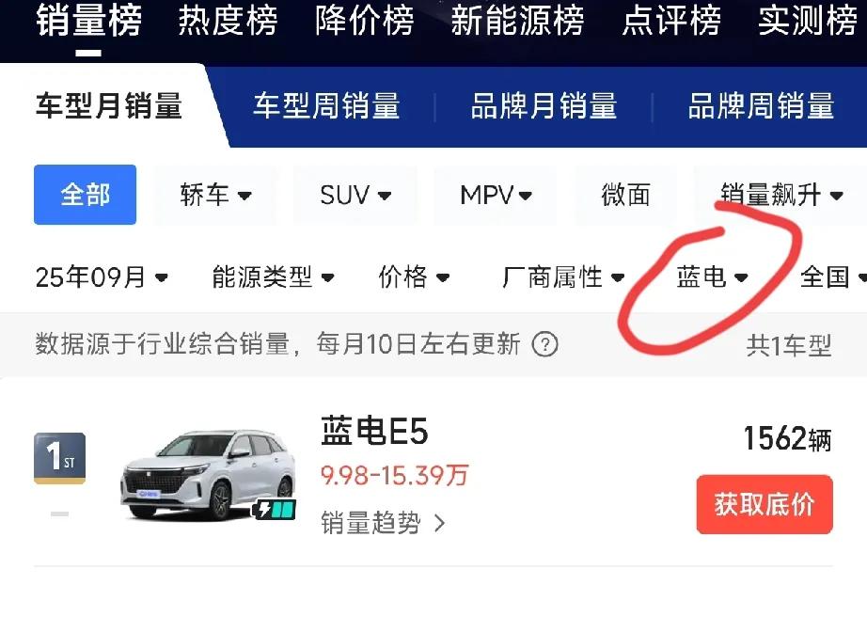Click the 获取底价 button
Viewport: 867px width, 632px height.
tap(765, 504)
